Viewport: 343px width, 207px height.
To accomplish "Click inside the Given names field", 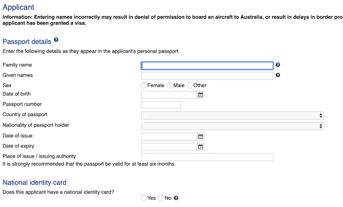I will pyautogui.click(x=206, y=75).
